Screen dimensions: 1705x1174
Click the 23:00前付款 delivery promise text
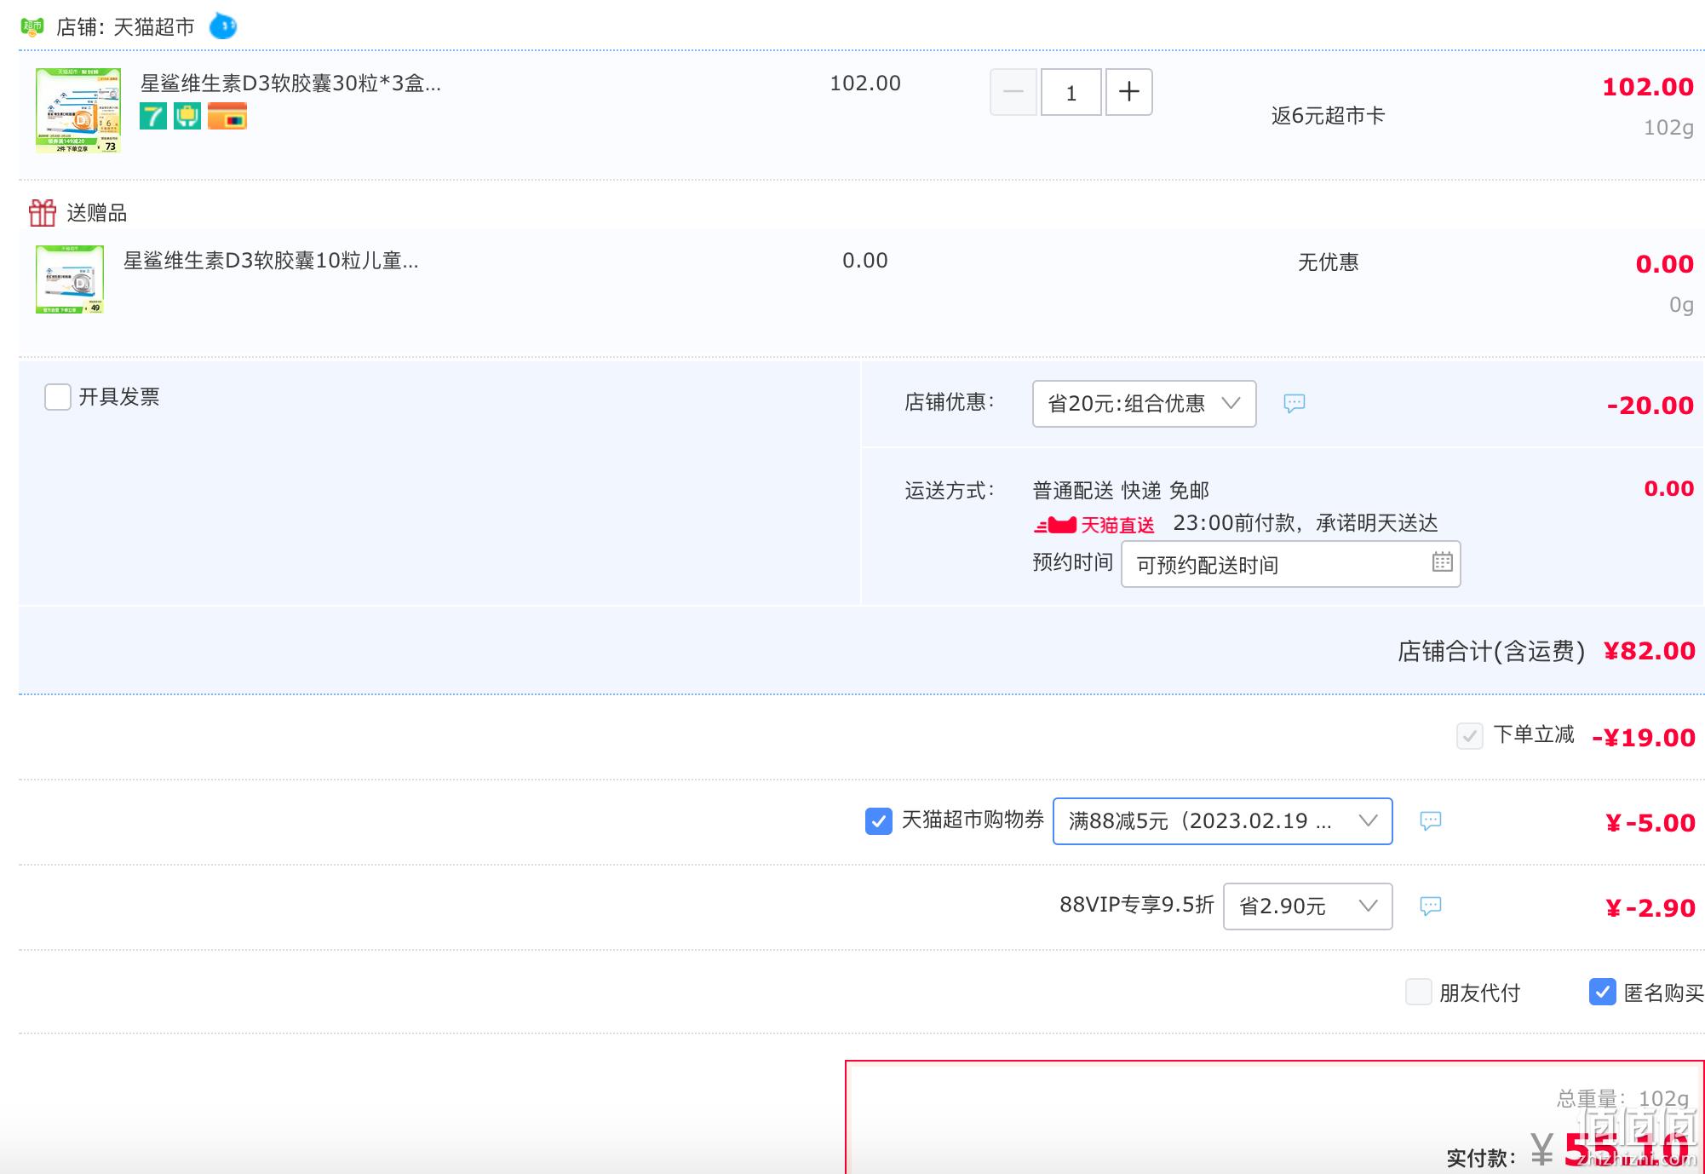click(x=1306, y=523)
